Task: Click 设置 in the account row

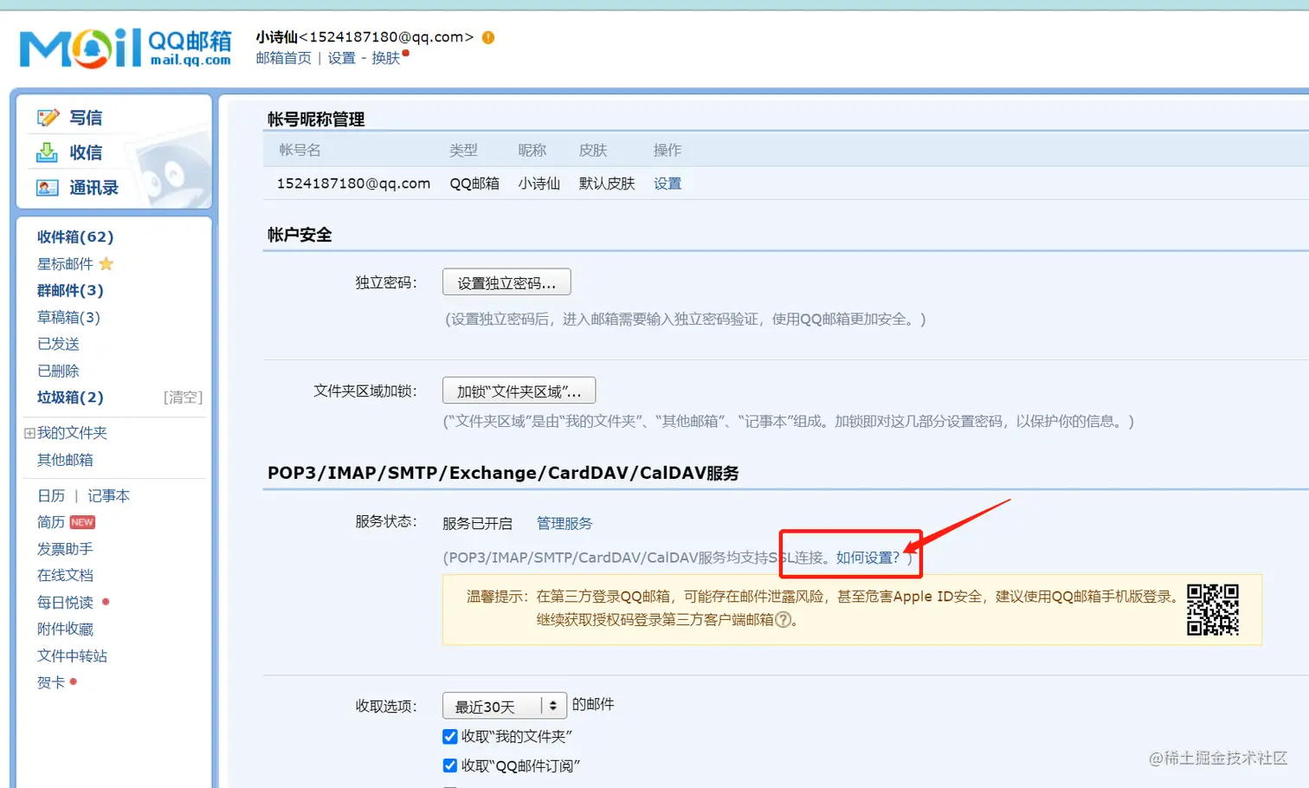Action: pos(667,184)
